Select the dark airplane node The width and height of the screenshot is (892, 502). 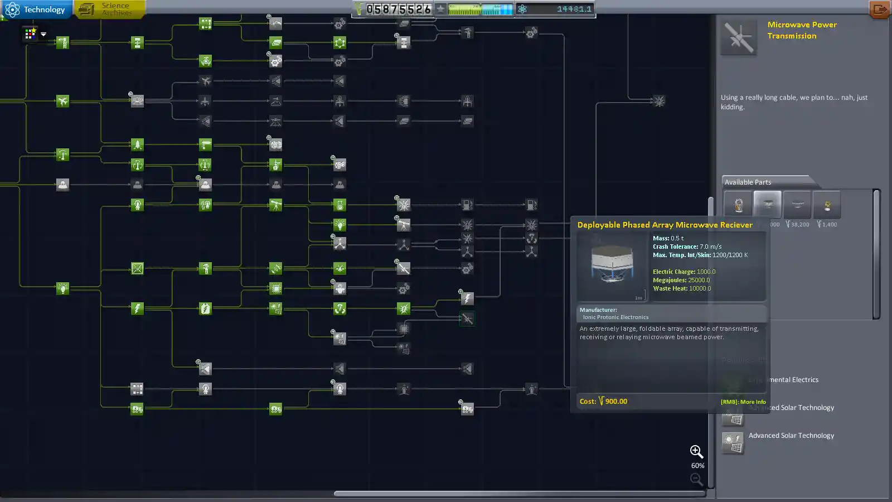coord(205,81)
